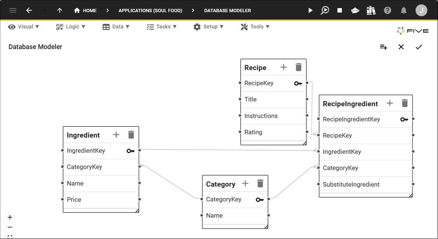
Task: Expand the Visual menu
Action: point(24,27)
